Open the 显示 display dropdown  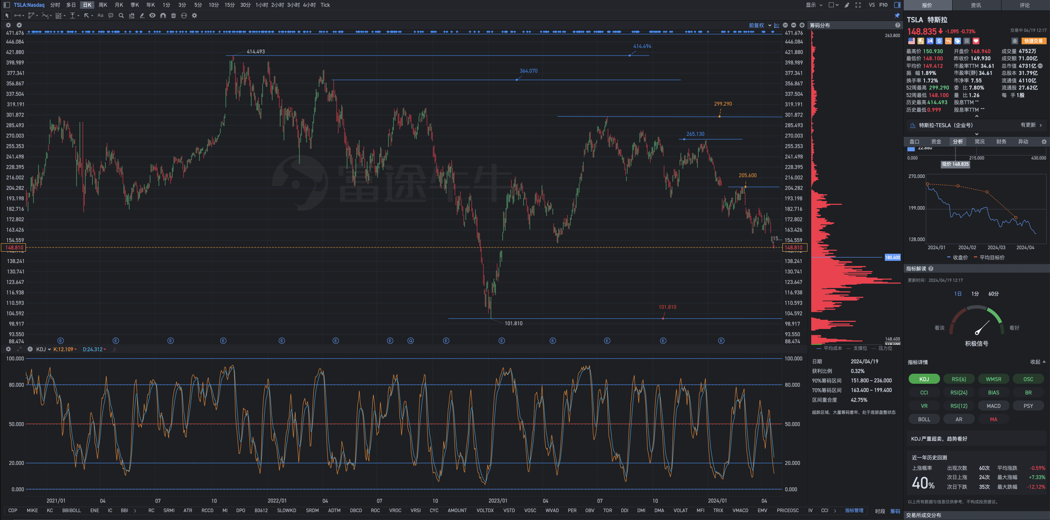tap(814, 5)
